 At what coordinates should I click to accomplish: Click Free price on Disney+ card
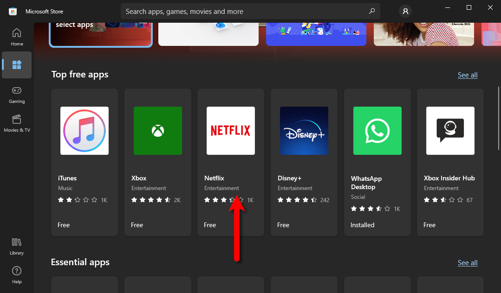pyautogui.click(x=283, y=225)
